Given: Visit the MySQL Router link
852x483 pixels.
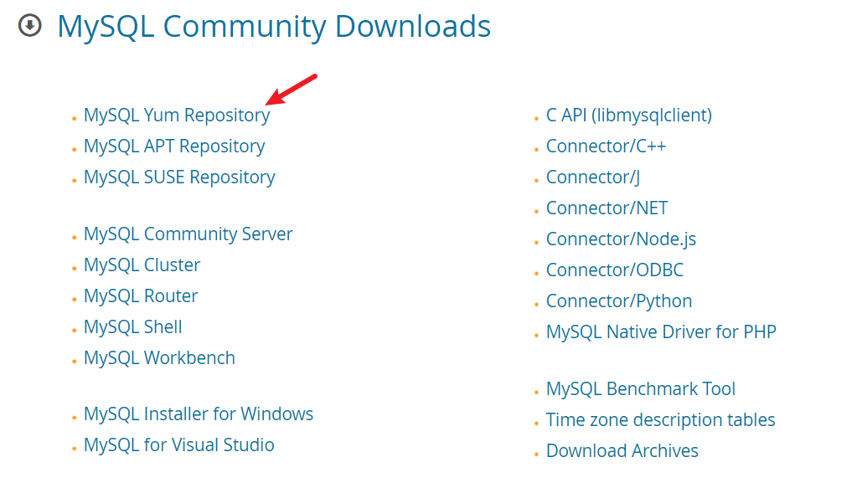Looking at the screenshot, I should pyautogui.click(x=141, y=296).
